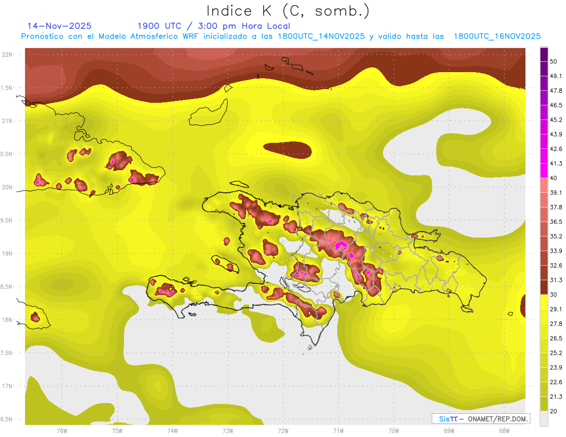Click the 72W longitude label
The width and height of the screenshot is (566, 437).
(283, 430)
